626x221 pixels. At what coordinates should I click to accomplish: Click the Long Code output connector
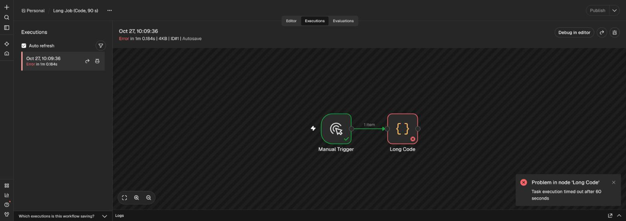coord(418,129)
